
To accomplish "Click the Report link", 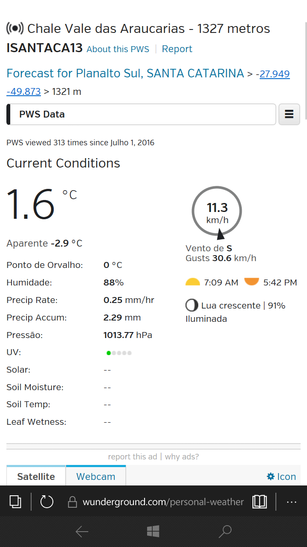I will coord(177,49).
